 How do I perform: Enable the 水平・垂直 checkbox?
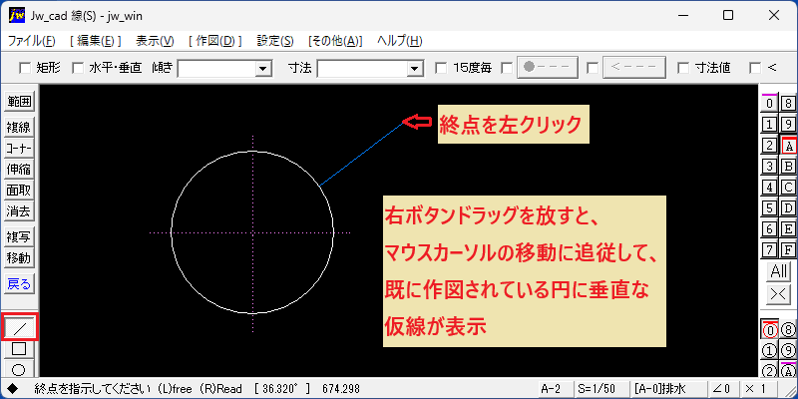pyautogui.click(x=77, y=68)
